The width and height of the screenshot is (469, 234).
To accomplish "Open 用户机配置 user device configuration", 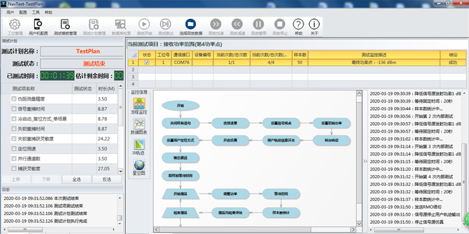I will click(38, 27).
